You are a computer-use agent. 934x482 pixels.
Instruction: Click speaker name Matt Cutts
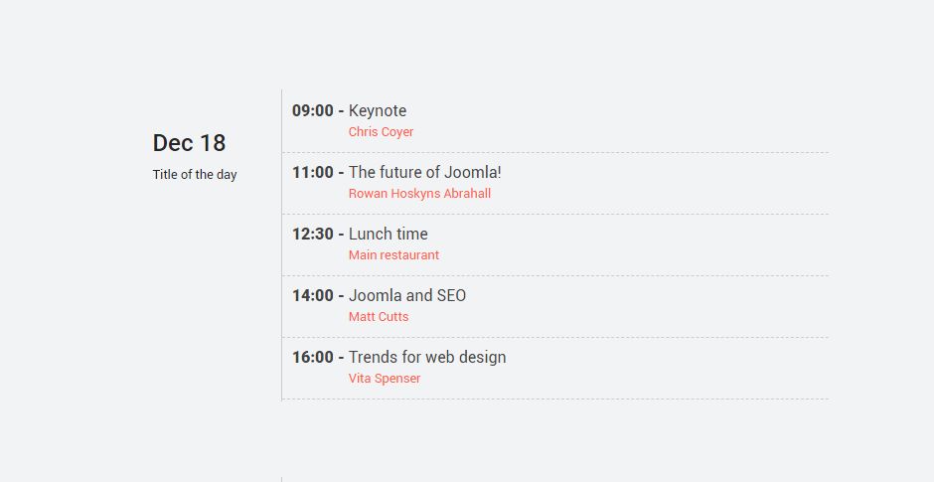(x=379, y=317)
